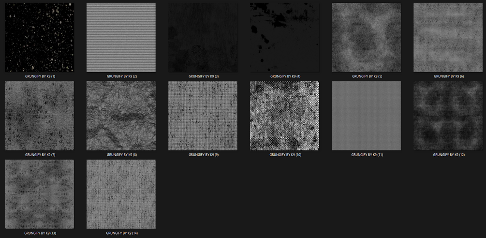This screenshot has width=486, height=238.
Task: Select the label "GRUNGIFY BY K9 (4)"
Action: point(285,76)
